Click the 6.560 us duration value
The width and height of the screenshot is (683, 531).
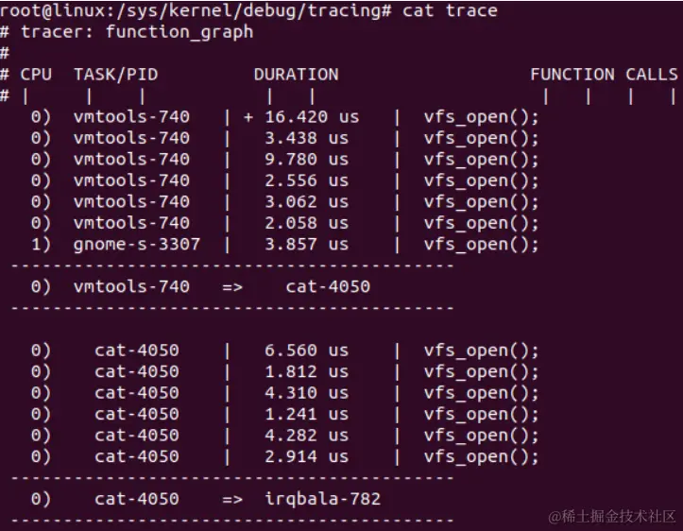pyautogui.click(x=306, y=351)
